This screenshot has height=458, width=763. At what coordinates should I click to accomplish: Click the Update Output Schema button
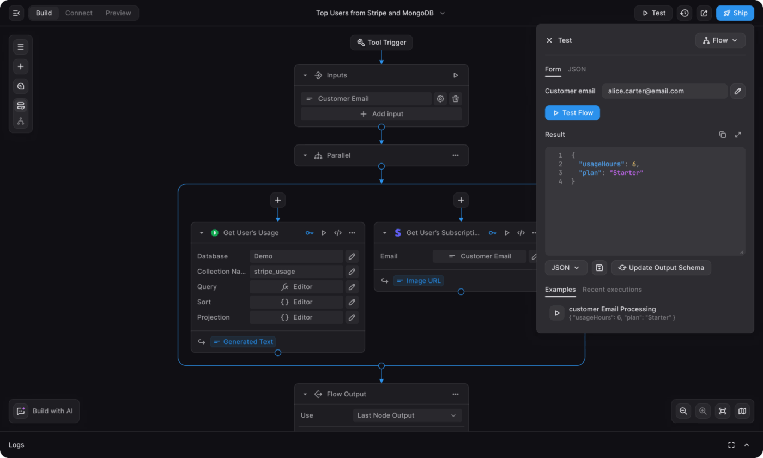(x=661, y=267)
